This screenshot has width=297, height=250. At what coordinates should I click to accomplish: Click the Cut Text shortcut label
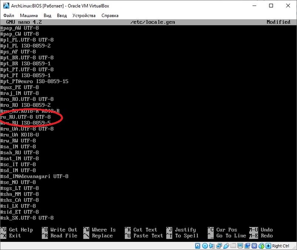pos(145,230)
